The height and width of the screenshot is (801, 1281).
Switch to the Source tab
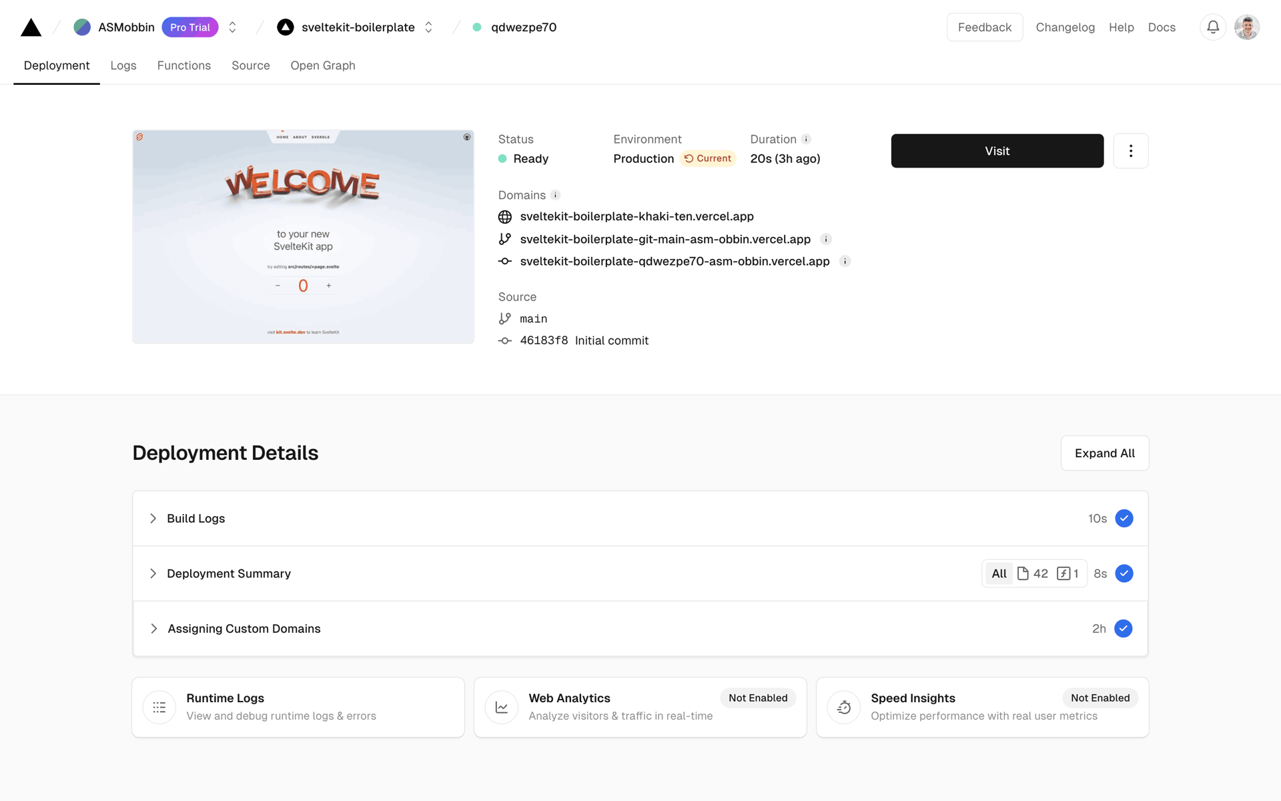[251, 65]
